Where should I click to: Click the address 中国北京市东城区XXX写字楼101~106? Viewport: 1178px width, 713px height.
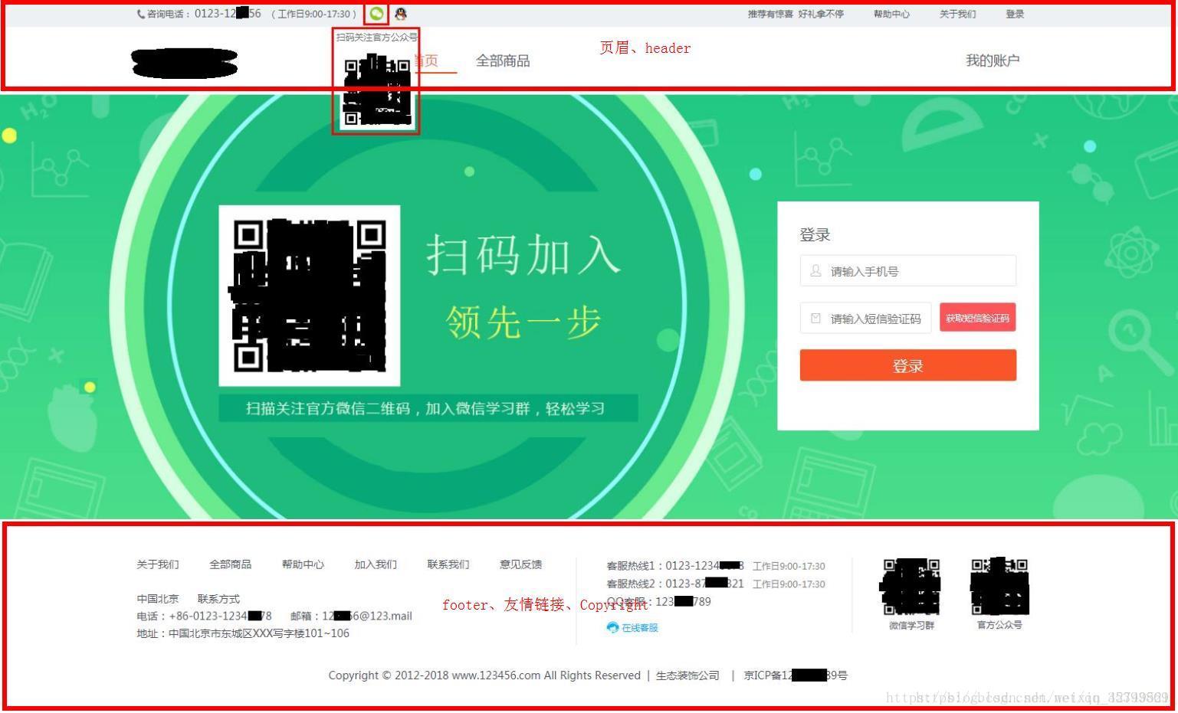(243, 633)
